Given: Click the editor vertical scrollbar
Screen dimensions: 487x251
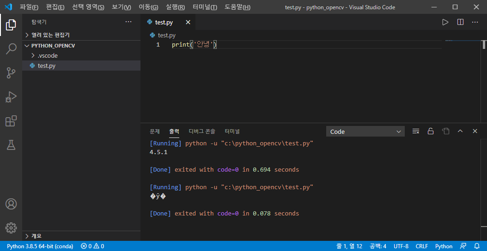Looking at the screenshot, I should [x=484, y=44].
